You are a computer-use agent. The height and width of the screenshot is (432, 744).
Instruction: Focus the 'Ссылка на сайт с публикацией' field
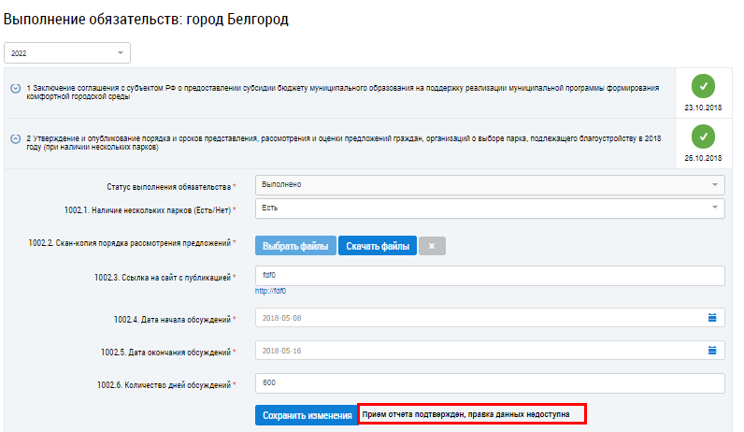[490, 276]
